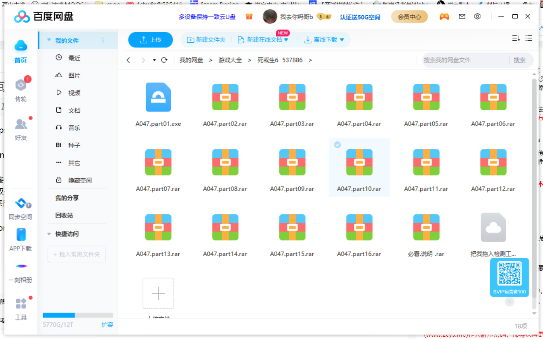
Task: Open 回收站 recycle bin
Action: pyautogui.click(x=64, y=216)
